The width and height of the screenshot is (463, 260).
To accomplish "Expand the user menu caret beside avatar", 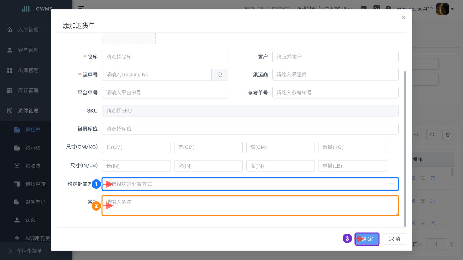I will (452, 9).
